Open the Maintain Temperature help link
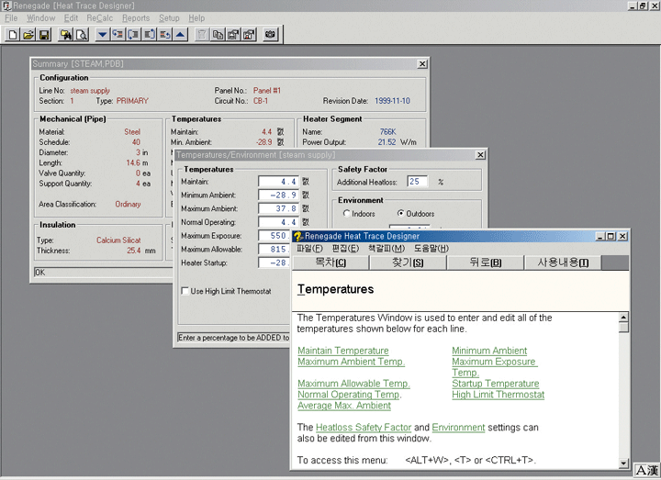661x480 pixels. pyautogui.click(x=343, y=351)
